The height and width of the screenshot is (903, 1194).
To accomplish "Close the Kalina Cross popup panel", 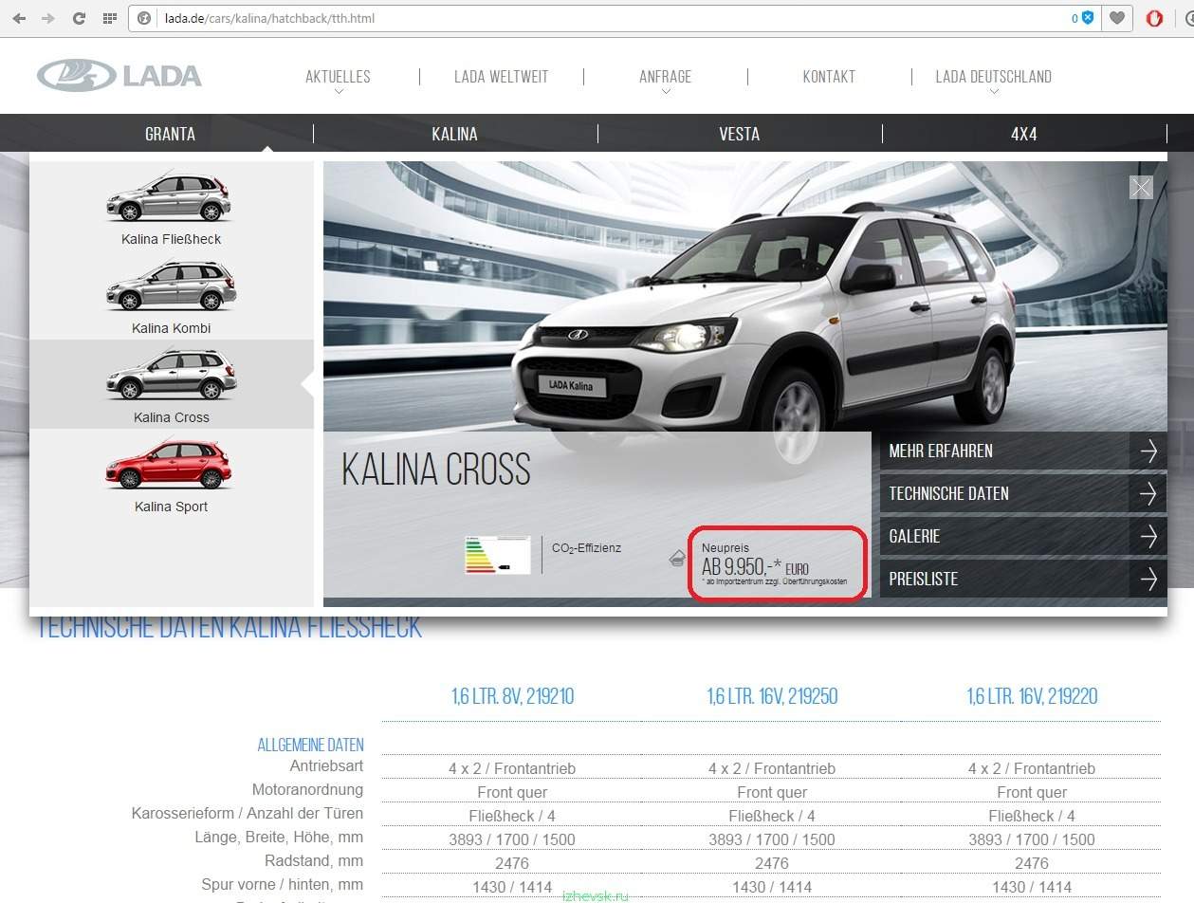I will point(1141,188).
